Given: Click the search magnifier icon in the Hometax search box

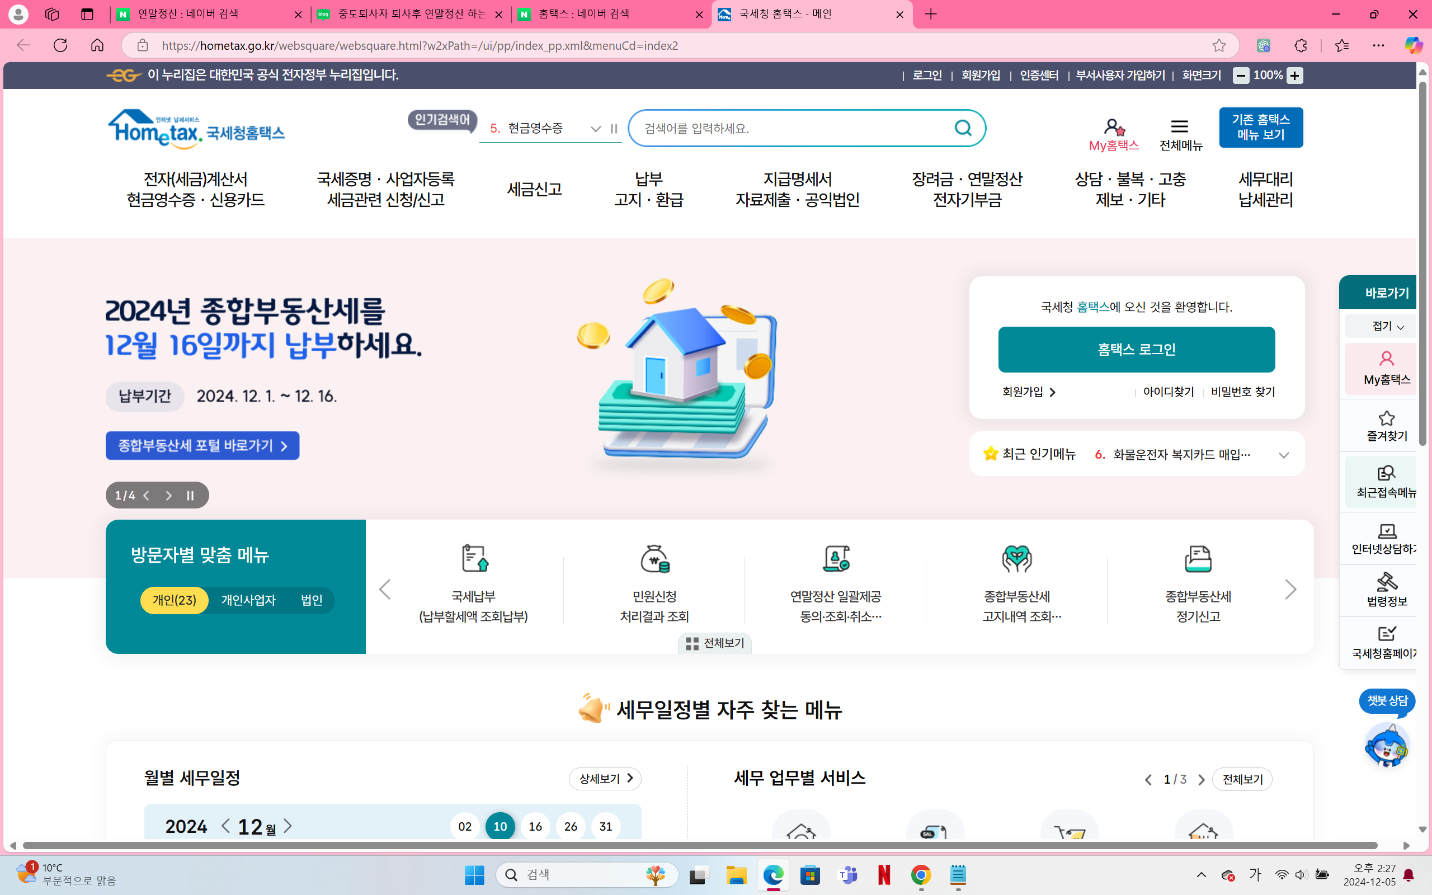Looking at the screenshot, I should click(963, 128).
